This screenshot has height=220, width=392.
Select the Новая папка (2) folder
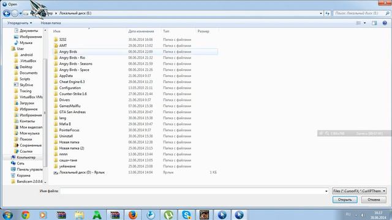(x=135, y=148)
